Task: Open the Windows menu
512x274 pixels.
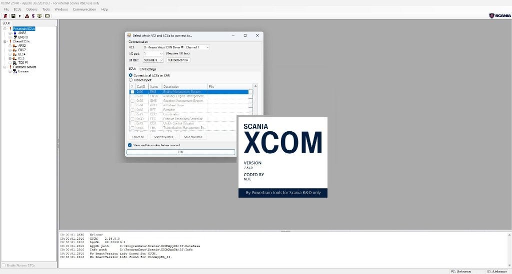Action: tap(61, 9)
